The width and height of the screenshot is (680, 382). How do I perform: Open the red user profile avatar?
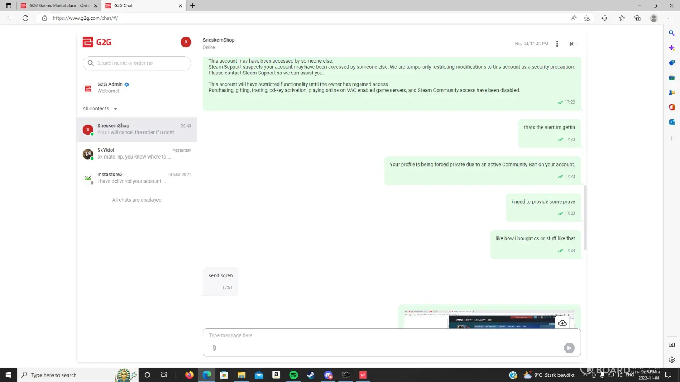186,42
